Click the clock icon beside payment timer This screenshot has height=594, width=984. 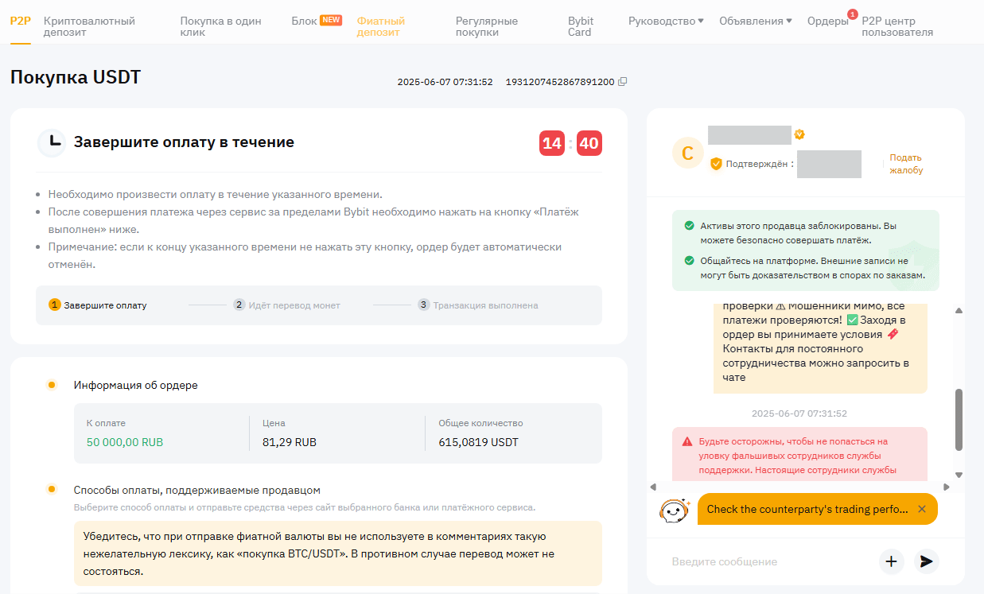coord(52,142)
